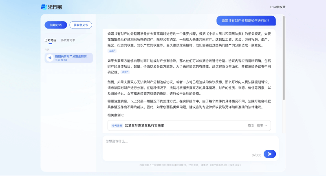Viewport: 326px width, 176px height.
Task: Expand the second 法规 citation tag
Action: click(125, 72)
